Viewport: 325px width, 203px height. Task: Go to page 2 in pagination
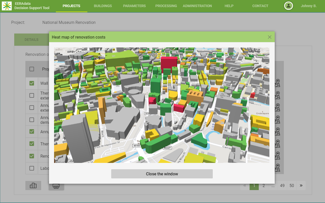pos(264,185)
